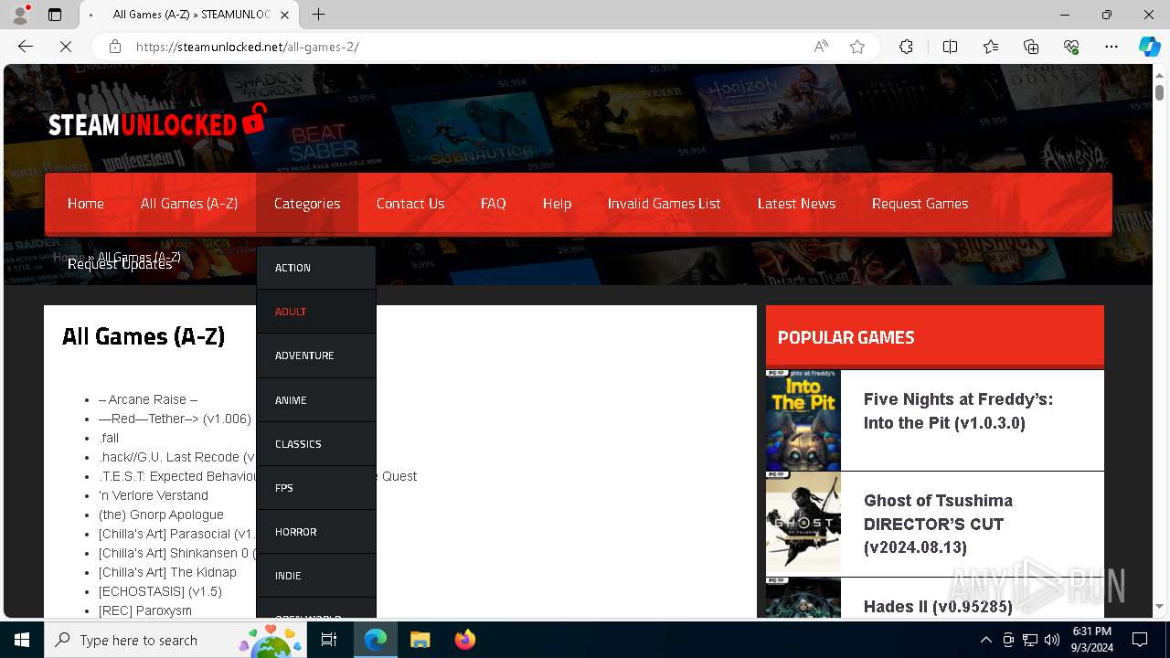The width and height of the screenshot is (1170, 658).
Task: Open the Help nav item
Action: click(x=557, y=204)
